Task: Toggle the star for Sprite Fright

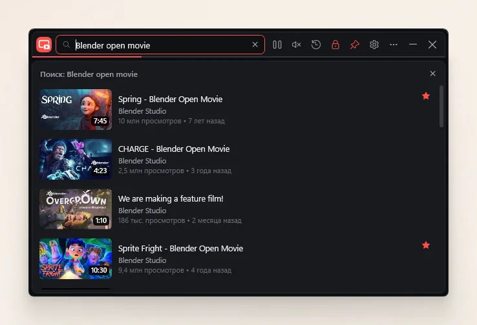Action: [426, 245]
